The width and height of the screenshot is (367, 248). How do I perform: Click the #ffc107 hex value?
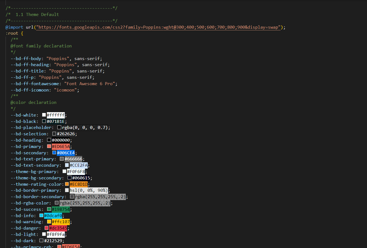click(61, 222)
